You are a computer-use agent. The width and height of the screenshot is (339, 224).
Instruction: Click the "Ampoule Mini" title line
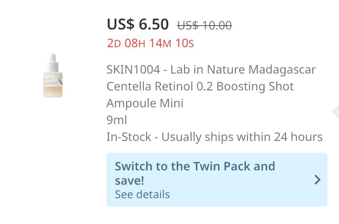pyautogui.click(x=145, y=103)
